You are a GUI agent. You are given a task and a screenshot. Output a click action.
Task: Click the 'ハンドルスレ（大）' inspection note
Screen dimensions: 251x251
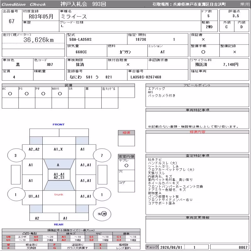pyautogui.click(x=163, y=163)
